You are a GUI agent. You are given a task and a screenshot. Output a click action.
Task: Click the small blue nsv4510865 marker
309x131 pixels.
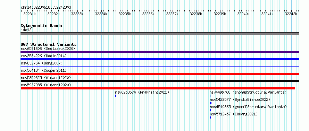point(210,110)
